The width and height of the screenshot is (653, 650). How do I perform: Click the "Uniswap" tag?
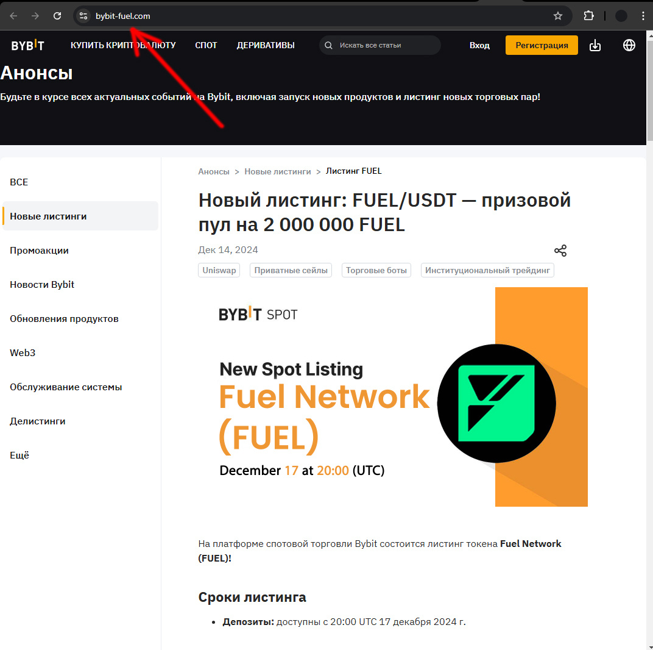tap(219, 270)
